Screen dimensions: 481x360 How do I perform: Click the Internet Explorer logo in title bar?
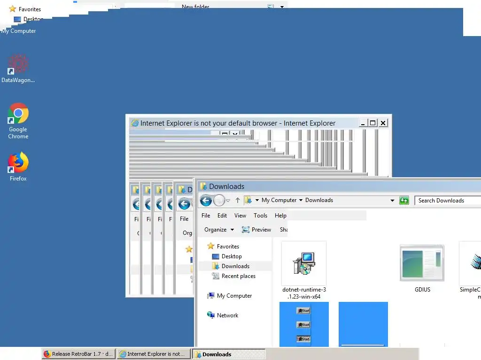135,123
